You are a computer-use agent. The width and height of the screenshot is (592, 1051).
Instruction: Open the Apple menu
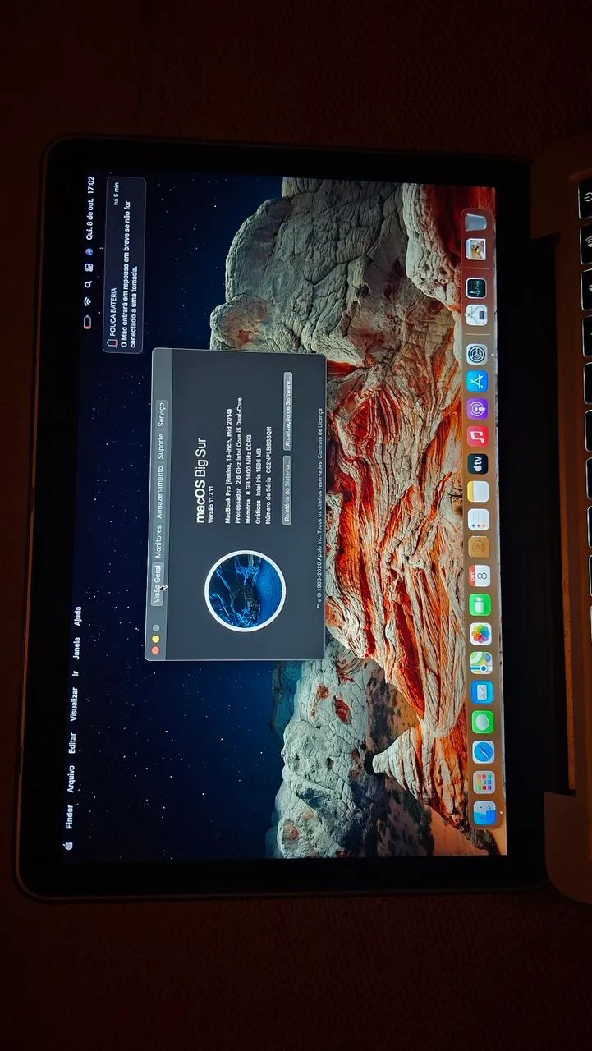pyautogui.click(x=68, y=844)
